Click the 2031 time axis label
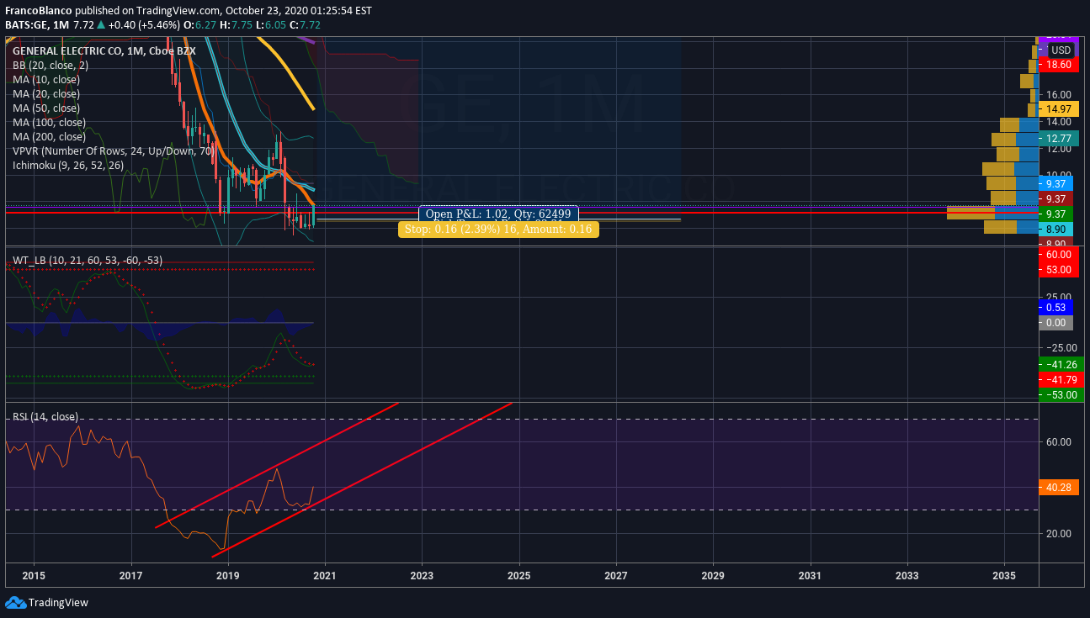1090x618 pixels. (x=811, y=576)
